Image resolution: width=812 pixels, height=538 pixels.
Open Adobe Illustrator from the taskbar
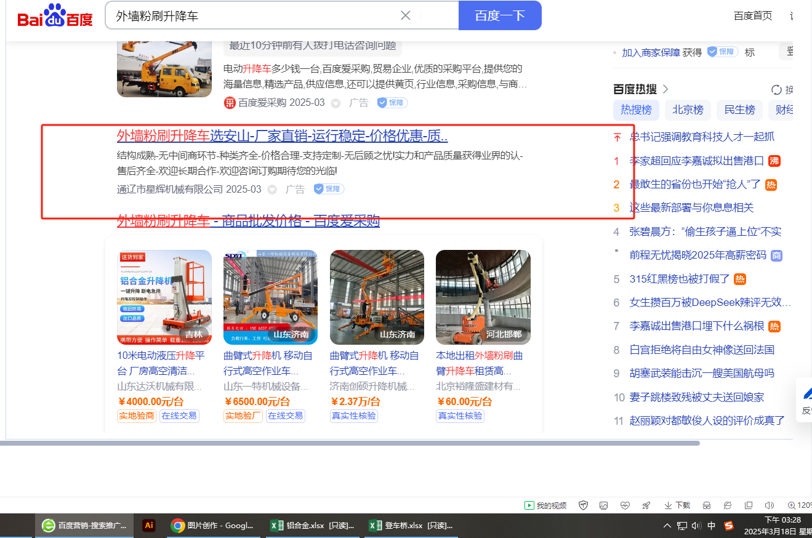148,526
